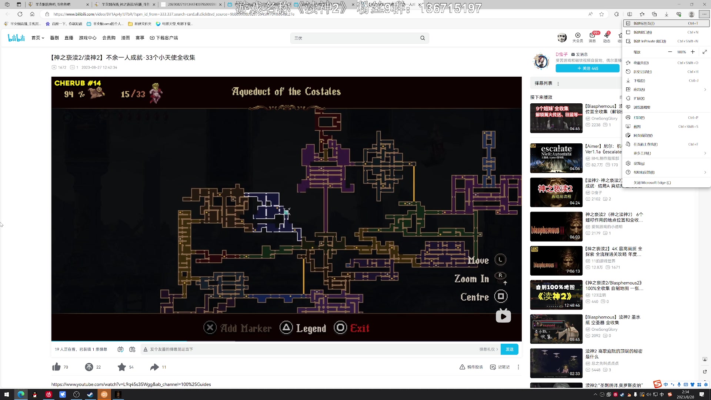Open escalate NieR:Automata video thumbnail

pyautogui.click(x=556, y=158)
